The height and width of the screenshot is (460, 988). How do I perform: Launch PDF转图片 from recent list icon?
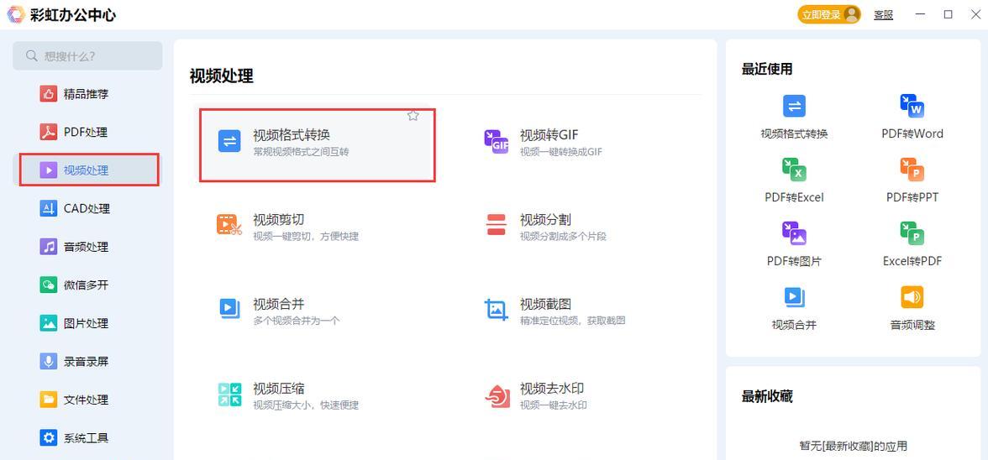(794, 233)
